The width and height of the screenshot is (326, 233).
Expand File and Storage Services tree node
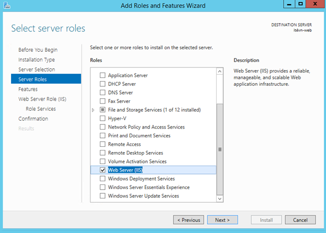94,110
